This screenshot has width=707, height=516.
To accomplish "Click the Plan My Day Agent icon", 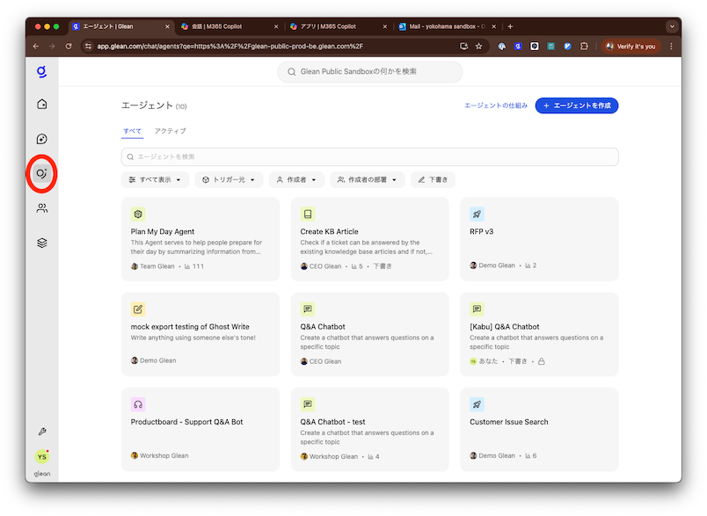I will pyautogui.click(x=138, y=214).
